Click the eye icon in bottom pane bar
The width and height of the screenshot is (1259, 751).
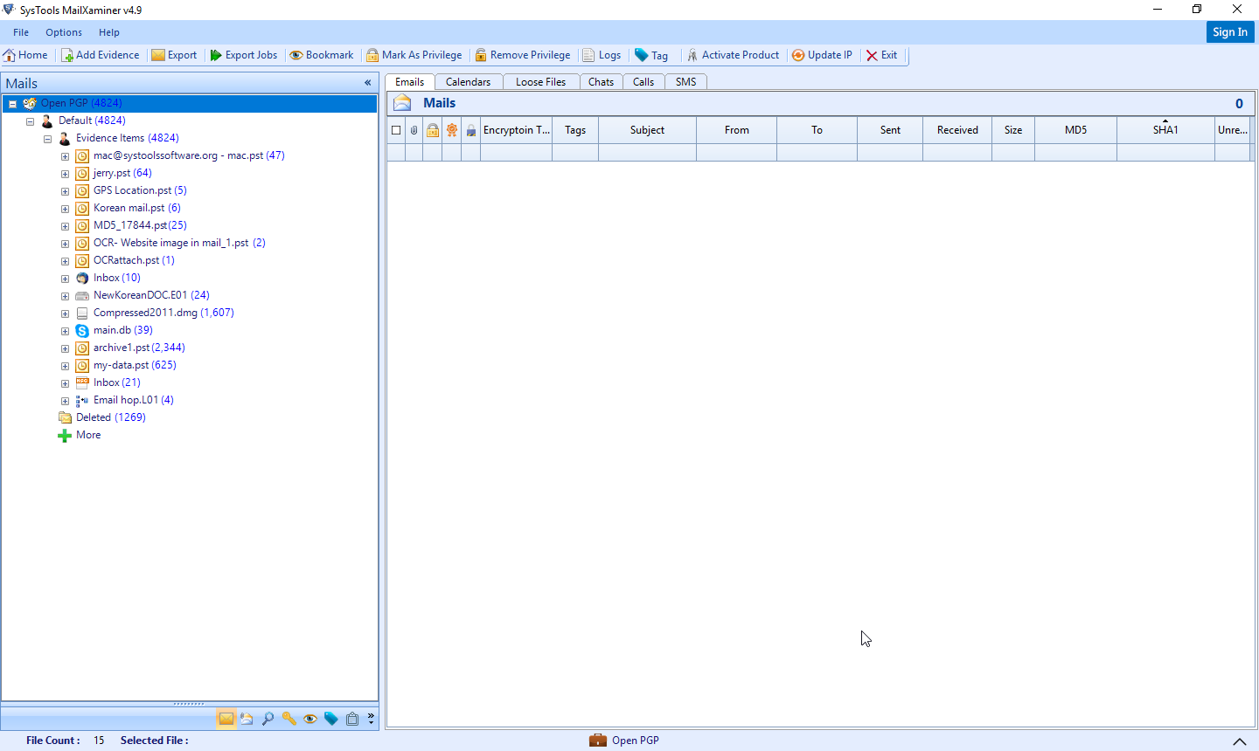[310, 719]
